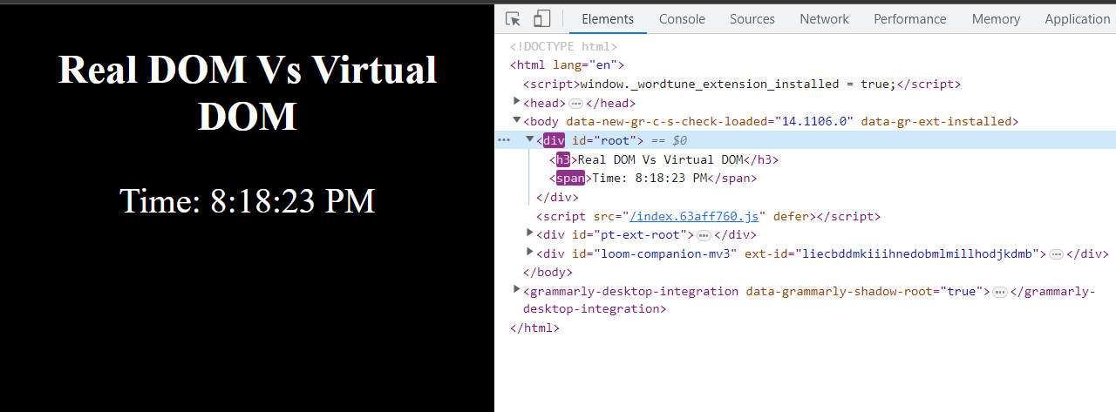
Task: Click the data-grammarly-shadow-root attribute
Action: pyautogui.click(x=865, y=292)
